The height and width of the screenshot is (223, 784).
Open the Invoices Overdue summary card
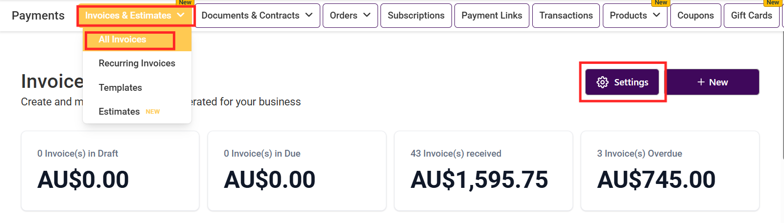669,171
